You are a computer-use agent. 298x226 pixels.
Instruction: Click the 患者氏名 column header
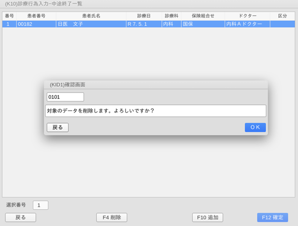click(x=91, y=16)
